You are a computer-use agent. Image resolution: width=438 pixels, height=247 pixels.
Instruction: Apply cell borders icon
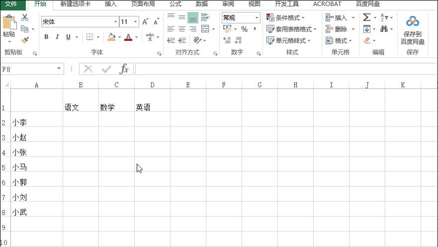[x=89, y=37]
